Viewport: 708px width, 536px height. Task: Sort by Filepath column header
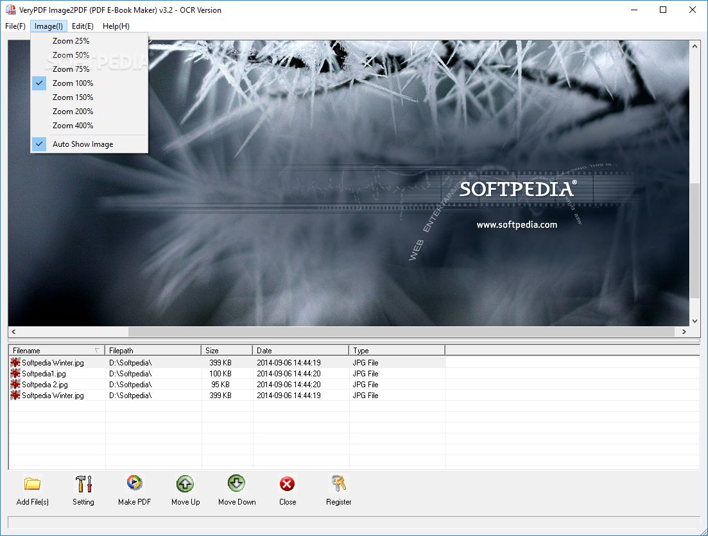click(x=153, y=351)
